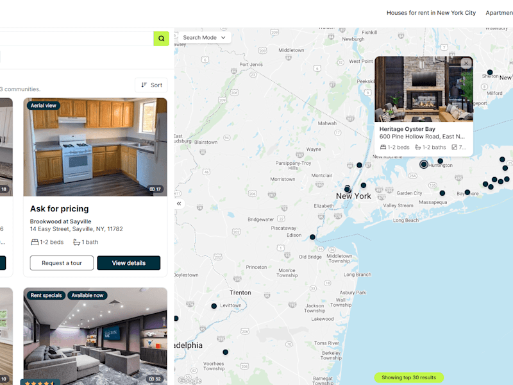Click popup address 600 Pine Hollow Road

(x=422, y=137)
